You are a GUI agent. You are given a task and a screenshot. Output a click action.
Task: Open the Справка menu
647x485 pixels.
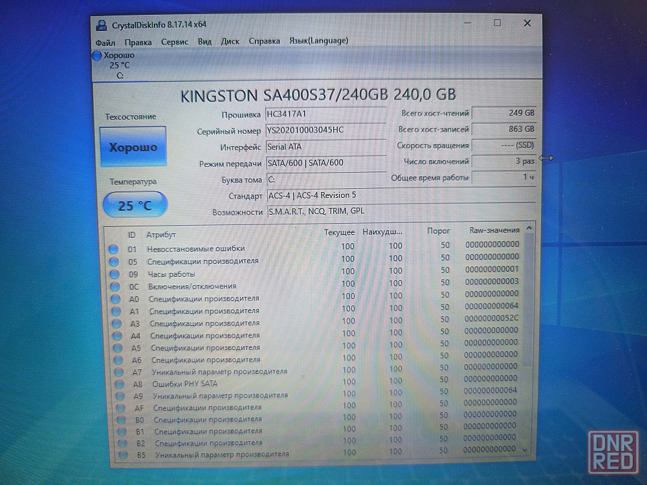click(x=264, y=41)
